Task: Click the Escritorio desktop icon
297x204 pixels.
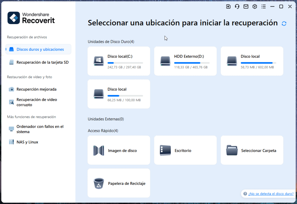Action: point(165,150)
